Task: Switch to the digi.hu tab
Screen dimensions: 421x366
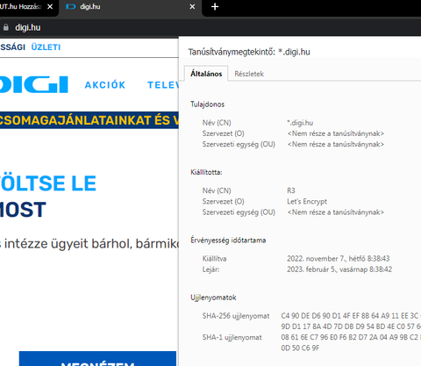Action: pos(130,7)
